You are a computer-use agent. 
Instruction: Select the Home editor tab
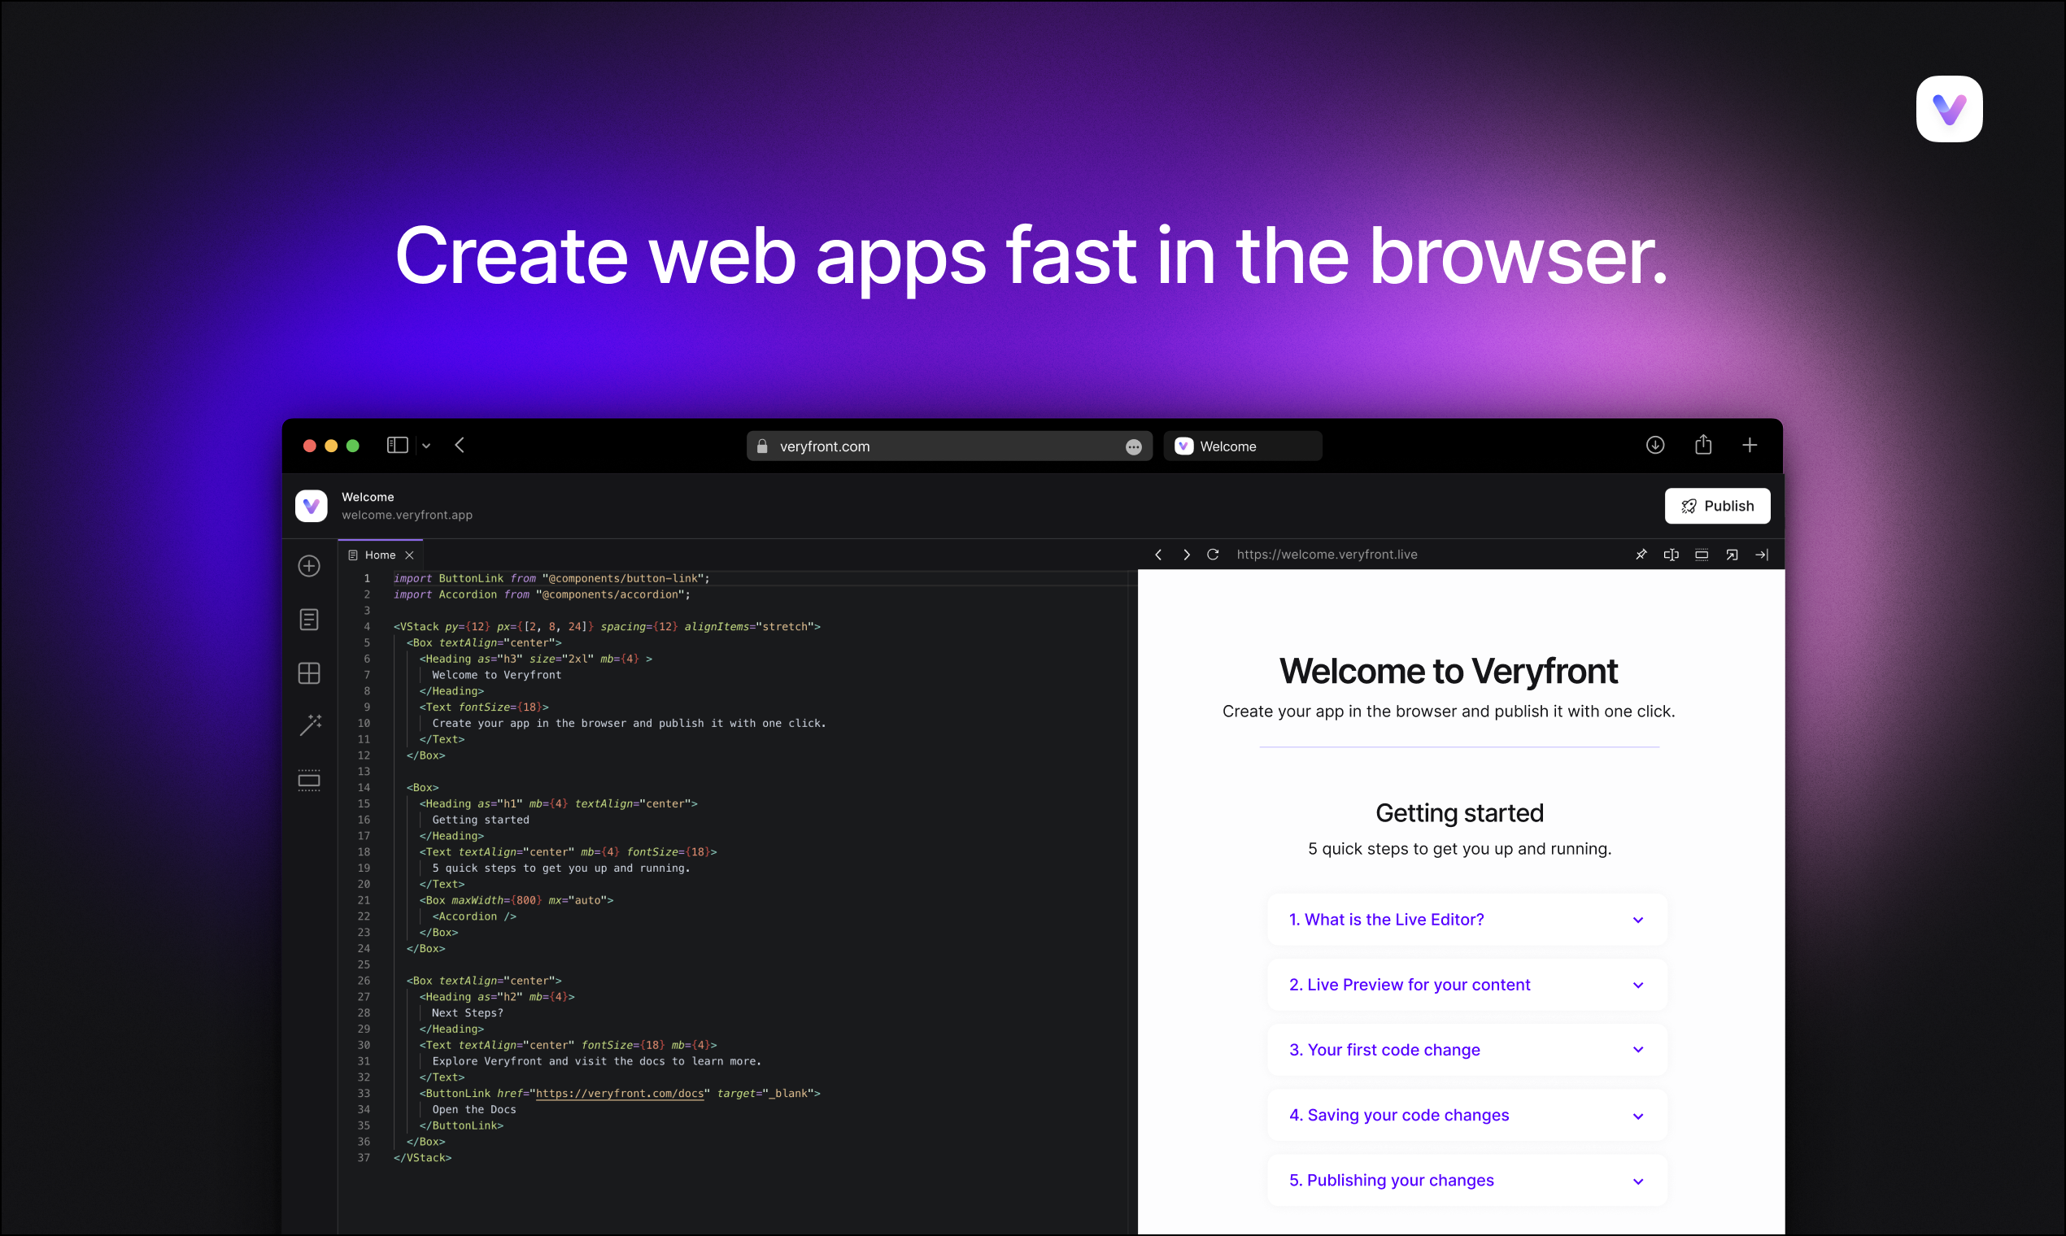coord(379,555)
